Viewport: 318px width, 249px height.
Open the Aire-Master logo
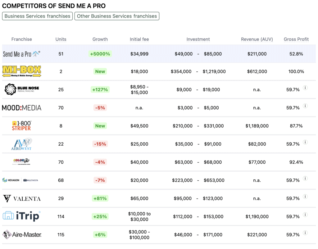22,235
